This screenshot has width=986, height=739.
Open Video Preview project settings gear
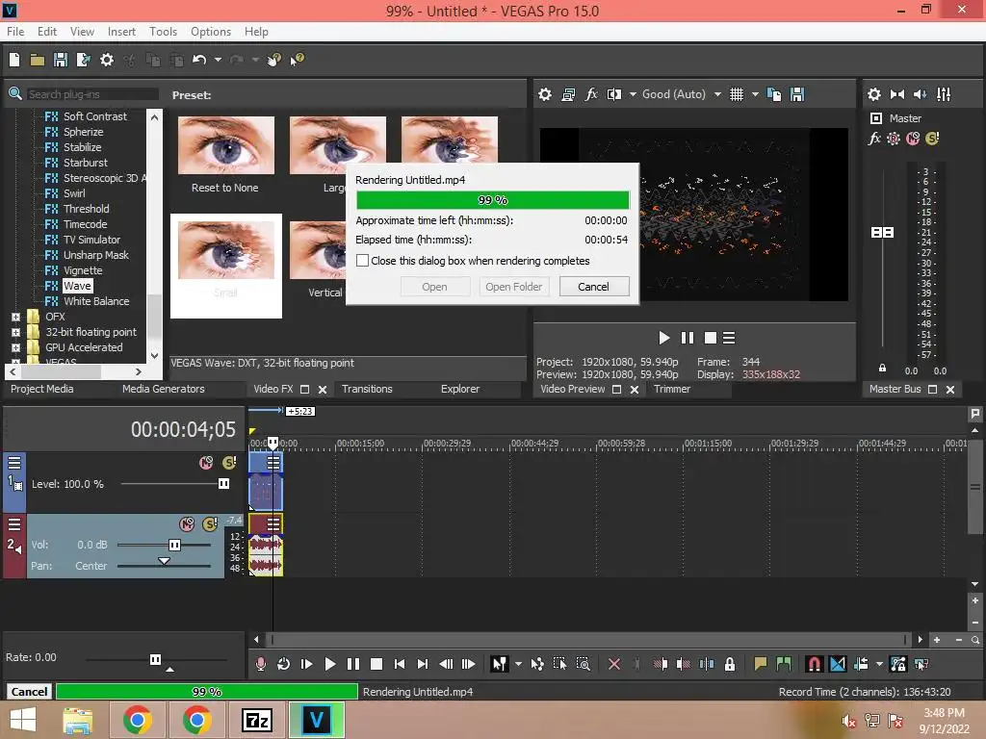[545, 95]
